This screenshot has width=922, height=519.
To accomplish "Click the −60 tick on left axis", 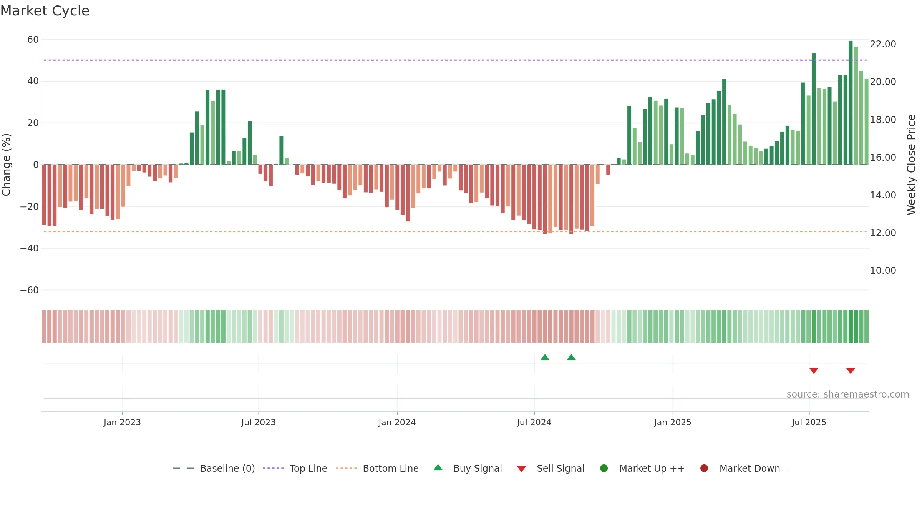I will [30, 290].
